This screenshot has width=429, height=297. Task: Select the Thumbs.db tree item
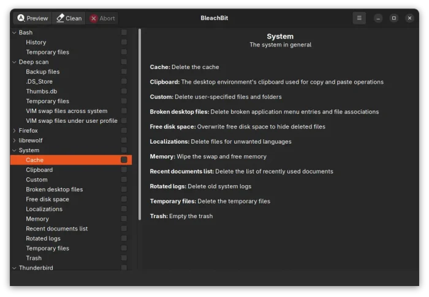click(41, 92)
